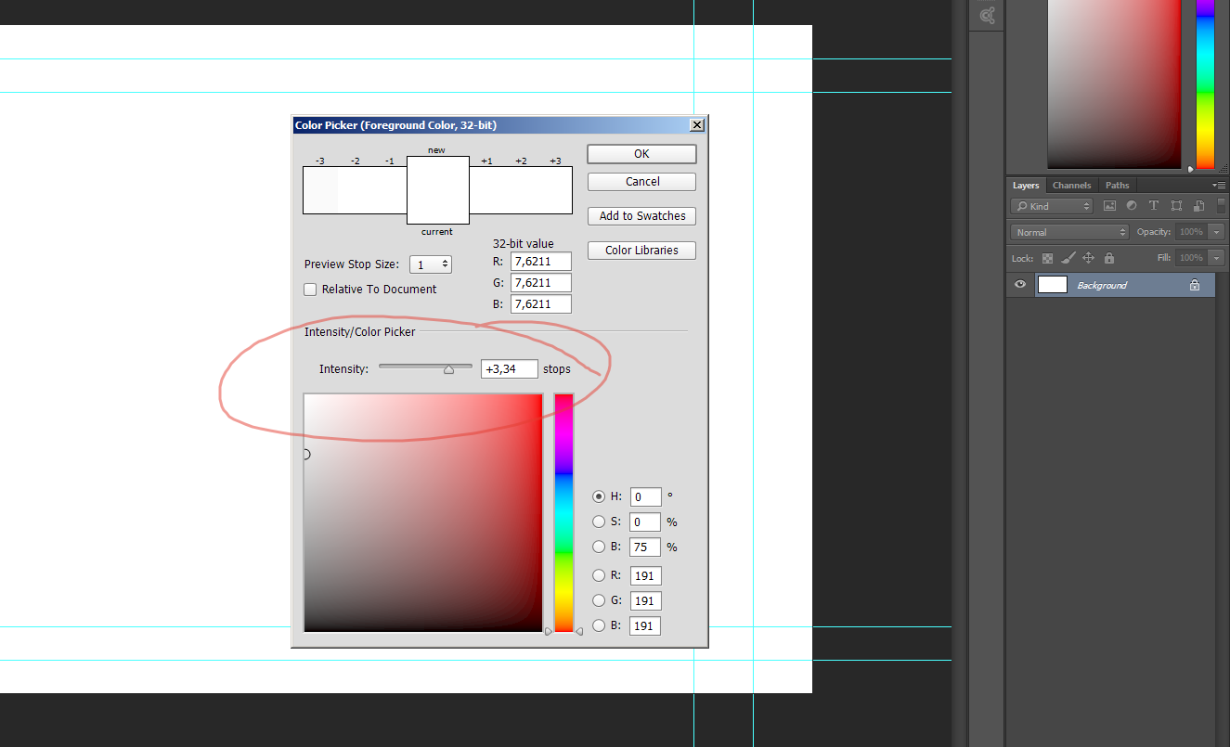Click the Color panel's hue strip

1205,84
